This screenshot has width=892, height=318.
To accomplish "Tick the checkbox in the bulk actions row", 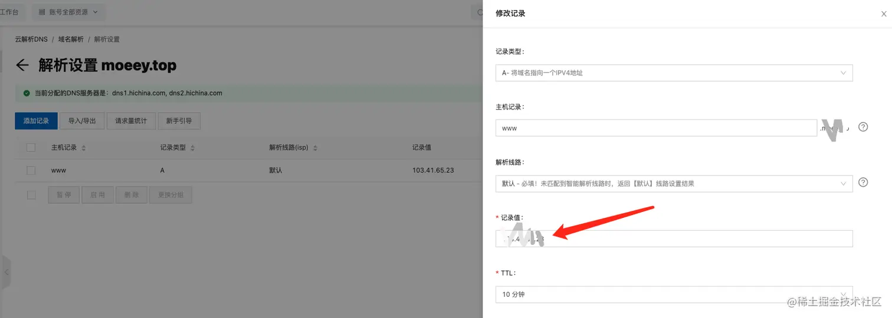I will point(31,195).
